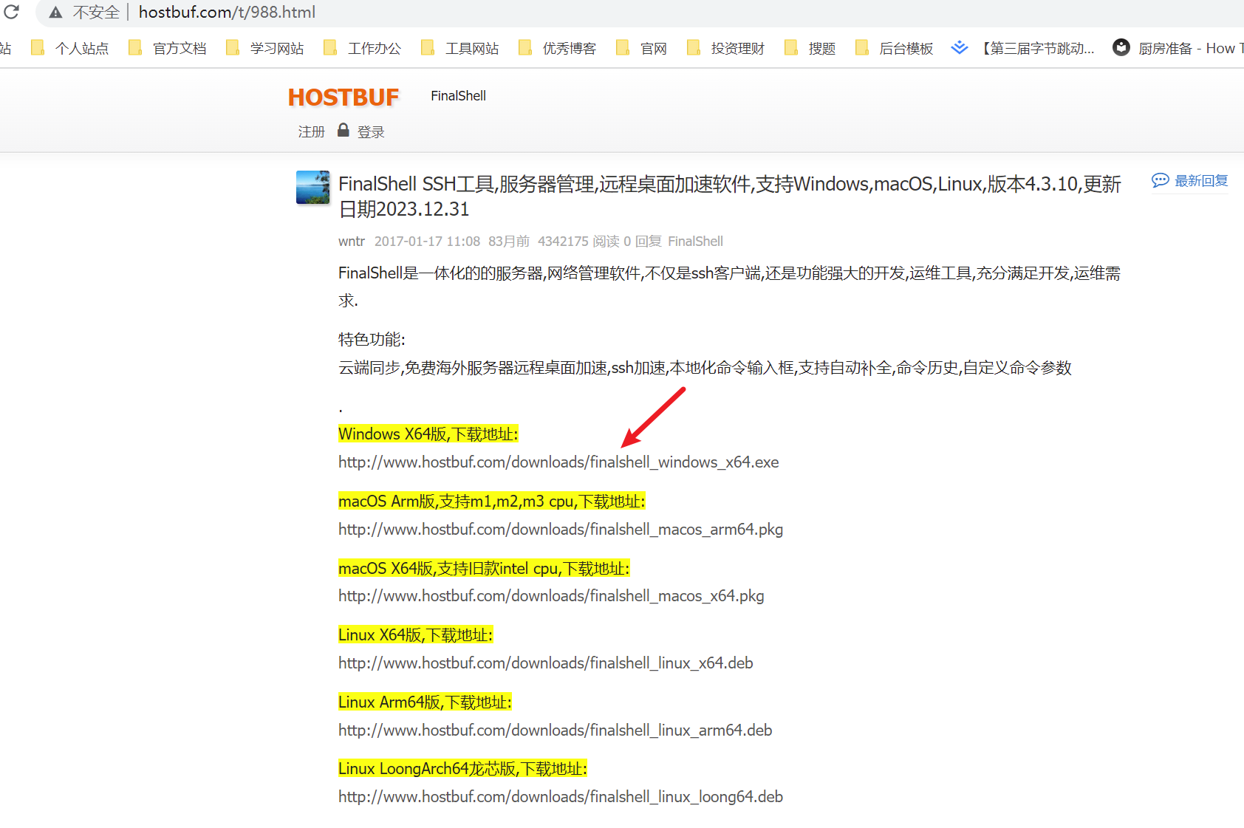Viewport: 1244px width, 828px height.
Task: Click the Linux LoongArch64龙芯版 highlighted heading
Action: (462, 769)
